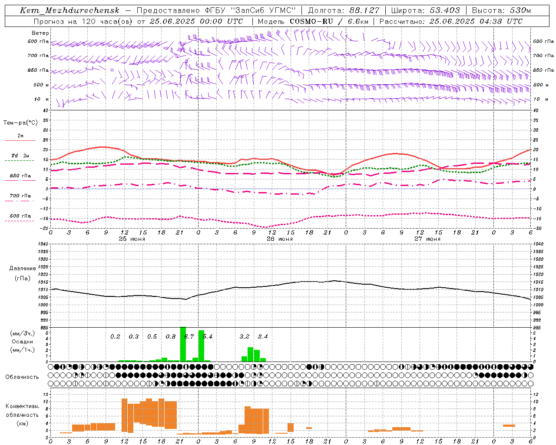Click the 'Прогноз на 120 часа(ов)' forecast header

tap(84, 21)
